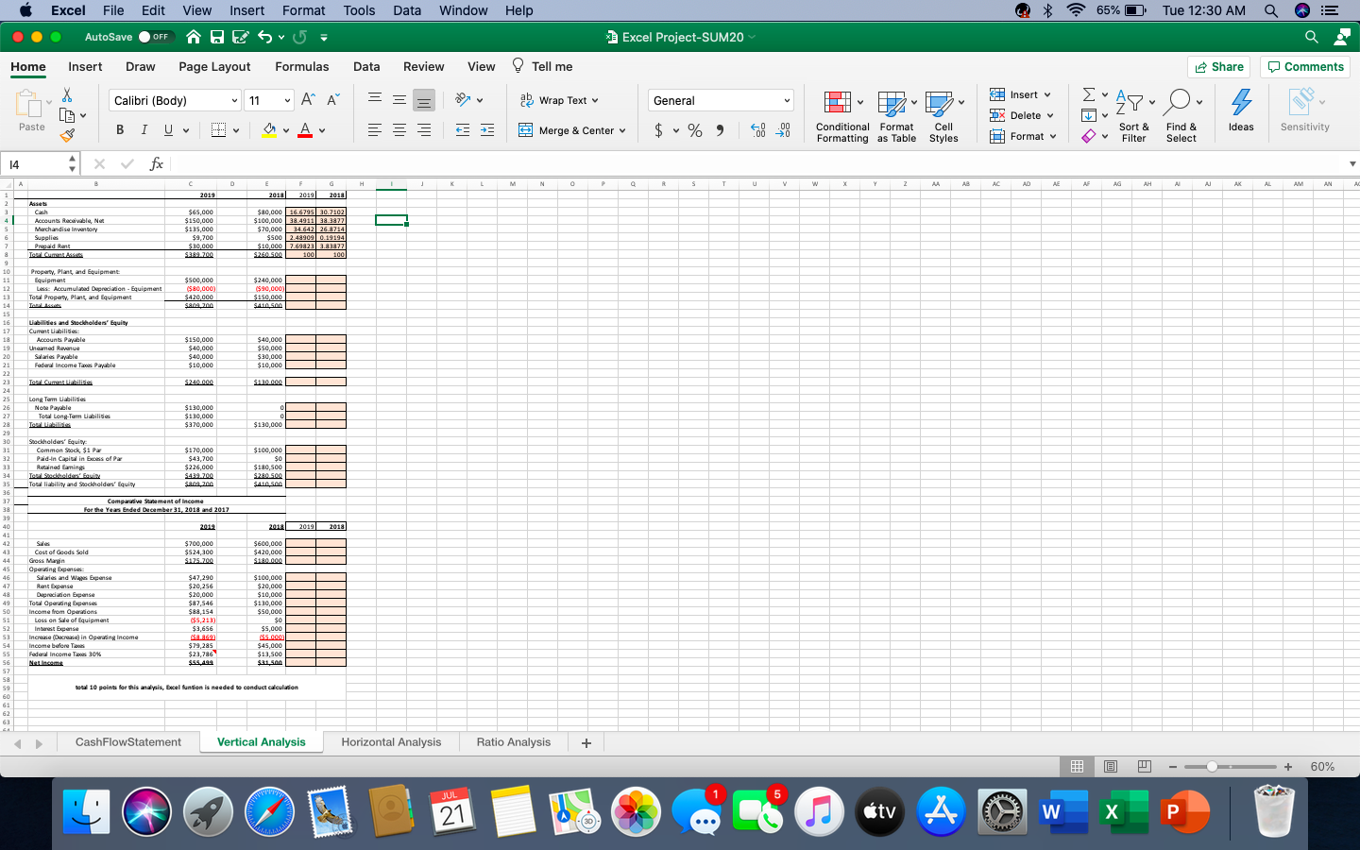Viewport: 1360px width, 850px height.
Task: Increase font size with the larger A icon
Action: (x=308, y=100)
